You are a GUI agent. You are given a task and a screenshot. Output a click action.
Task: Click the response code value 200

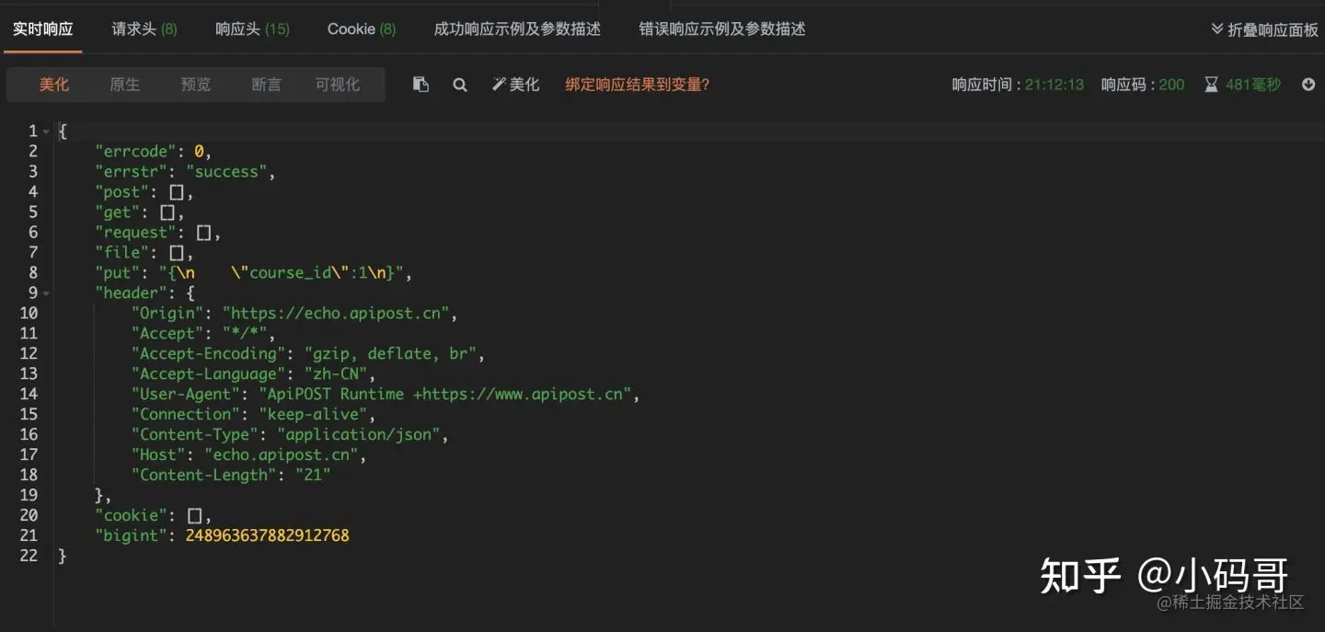point(1171,85)
